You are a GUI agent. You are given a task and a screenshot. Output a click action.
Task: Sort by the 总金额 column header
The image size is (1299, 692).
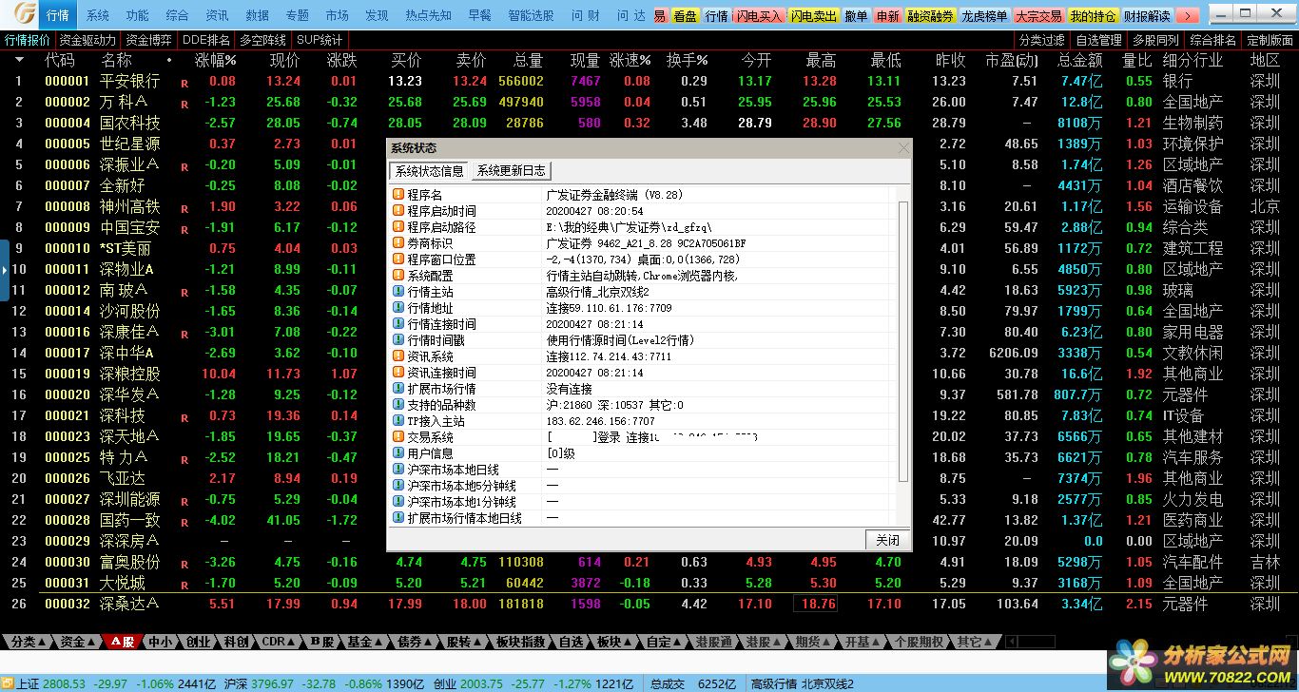(1079, 60)
